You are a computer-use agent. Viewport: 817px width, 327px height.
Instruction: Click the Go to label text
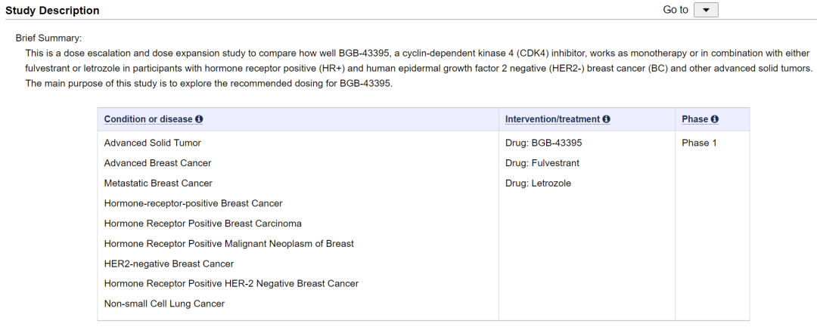675,10
